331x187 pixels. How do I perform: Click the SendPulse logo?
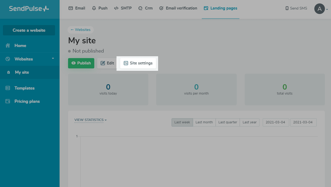[x=29, y=8]
